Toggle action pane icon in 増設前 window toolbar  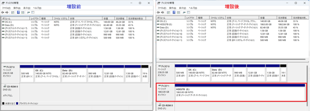23,12
